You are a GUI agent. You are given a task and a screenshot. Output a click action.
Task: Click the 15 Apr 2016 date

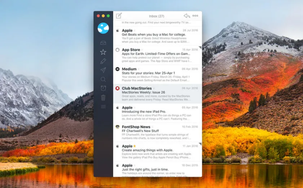click(190, 50)
